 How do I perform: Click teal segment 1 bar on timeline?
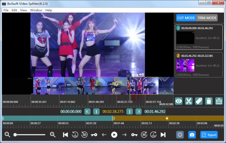point(57,118)
